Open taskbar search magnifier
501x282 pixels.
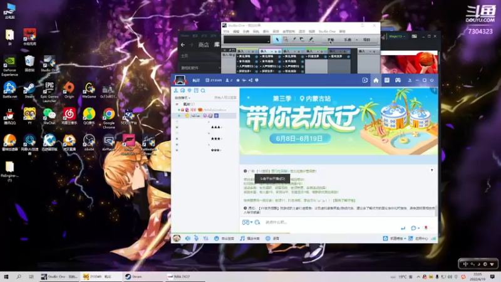point(19,276)
